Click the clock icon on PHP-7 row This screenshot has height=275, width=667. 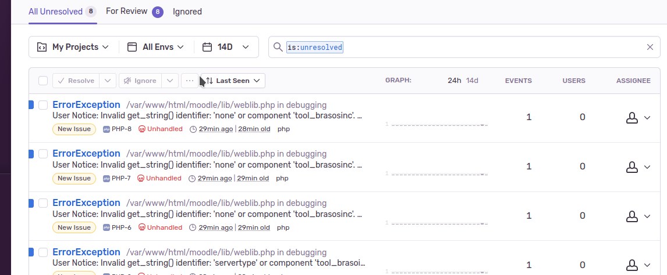coord(192,178)
